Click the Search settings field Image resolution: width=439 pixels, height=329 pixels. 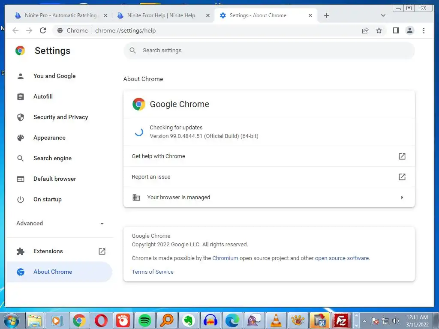(269, 51)
